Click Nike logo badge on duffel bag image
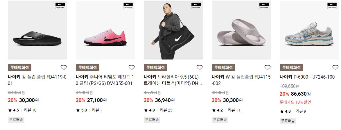The height and width of the screenshot is (130, 341). click(x=196, y=5)
